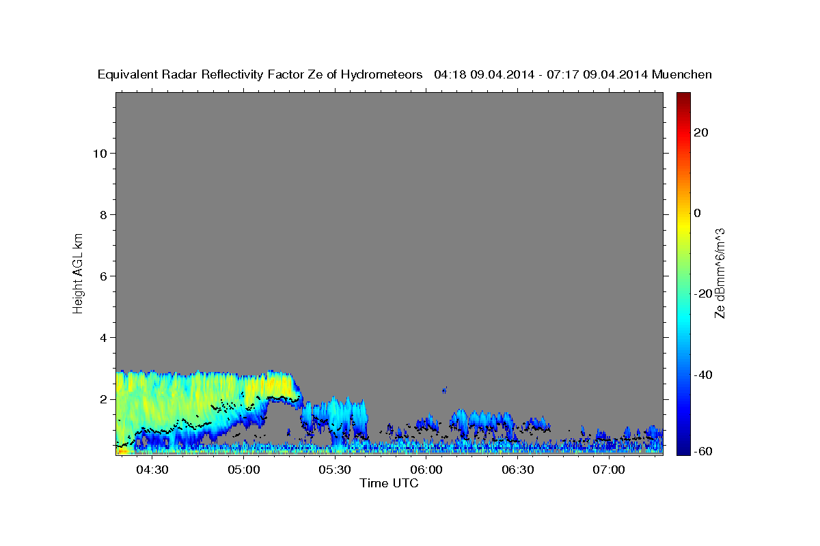Click the '04:30' time tick label
The image size is (820, 546).
(152, 470)
